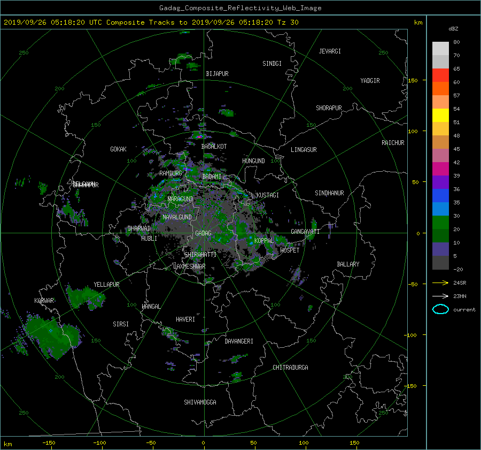Click the SHIRAHATTI city label
This screenshot has width=481, height=450.
(x=200, y=255)
